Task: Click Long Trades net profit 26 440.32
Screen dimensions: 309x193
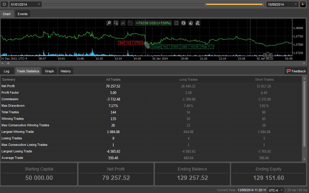Action: click(188, 86)
